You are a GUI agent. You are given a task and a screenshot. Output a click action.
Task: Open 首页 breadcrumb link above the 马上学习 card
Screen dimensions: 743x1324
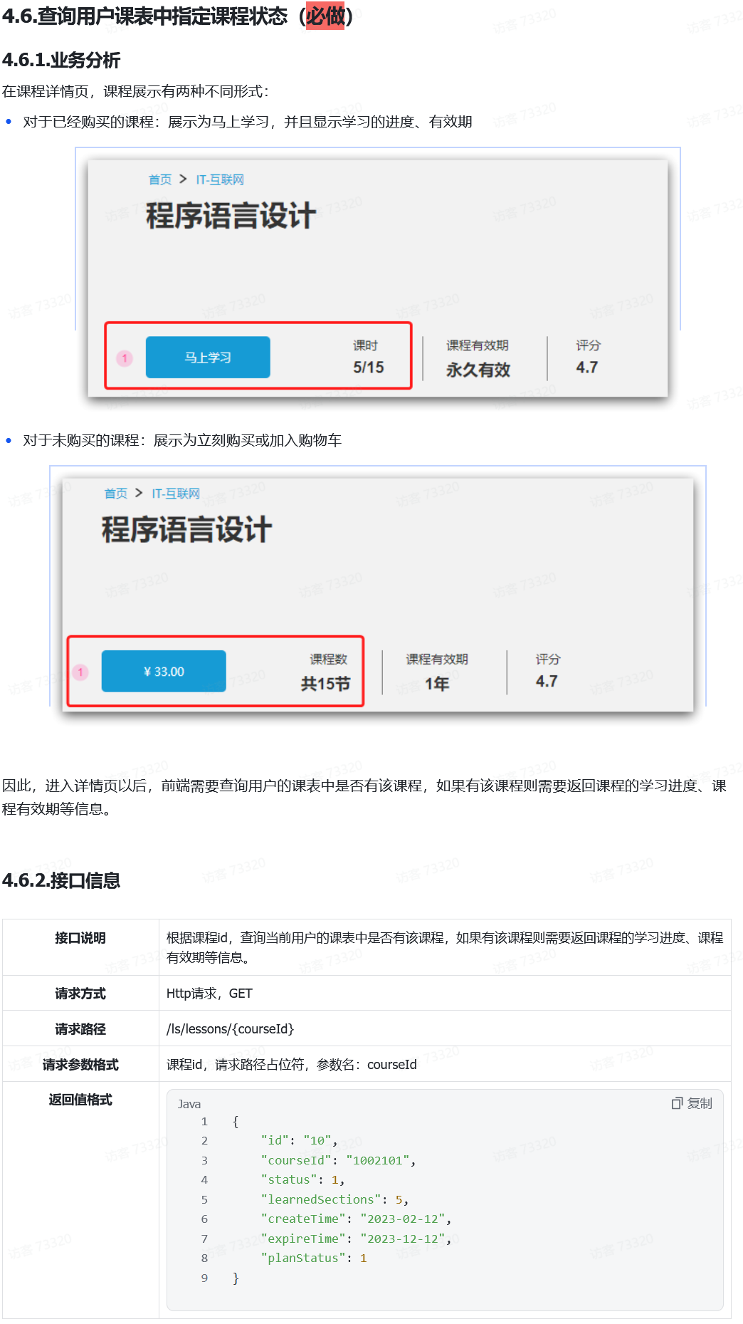tap(159, 179)
